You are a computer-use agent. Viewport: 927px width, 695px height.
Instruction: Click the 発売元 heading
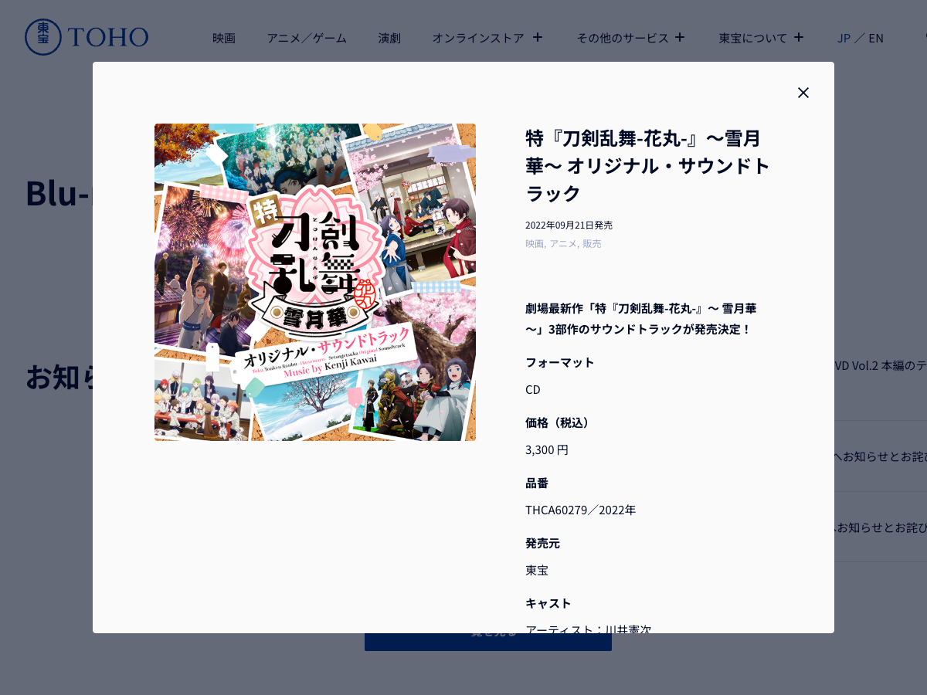[x=542, y=543]
